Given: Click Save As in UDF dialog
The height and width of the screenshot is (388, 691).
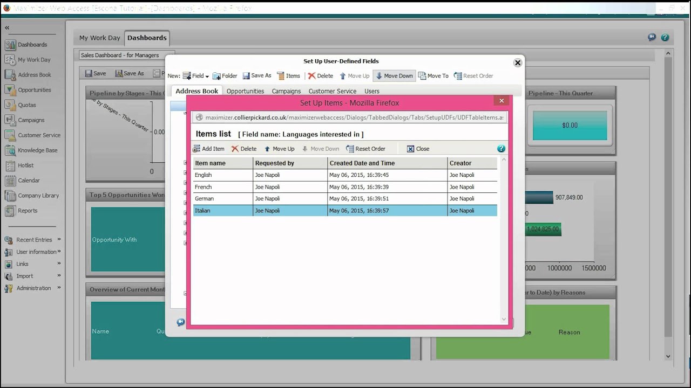Looking at the screenshot, I should click(257, 76).
